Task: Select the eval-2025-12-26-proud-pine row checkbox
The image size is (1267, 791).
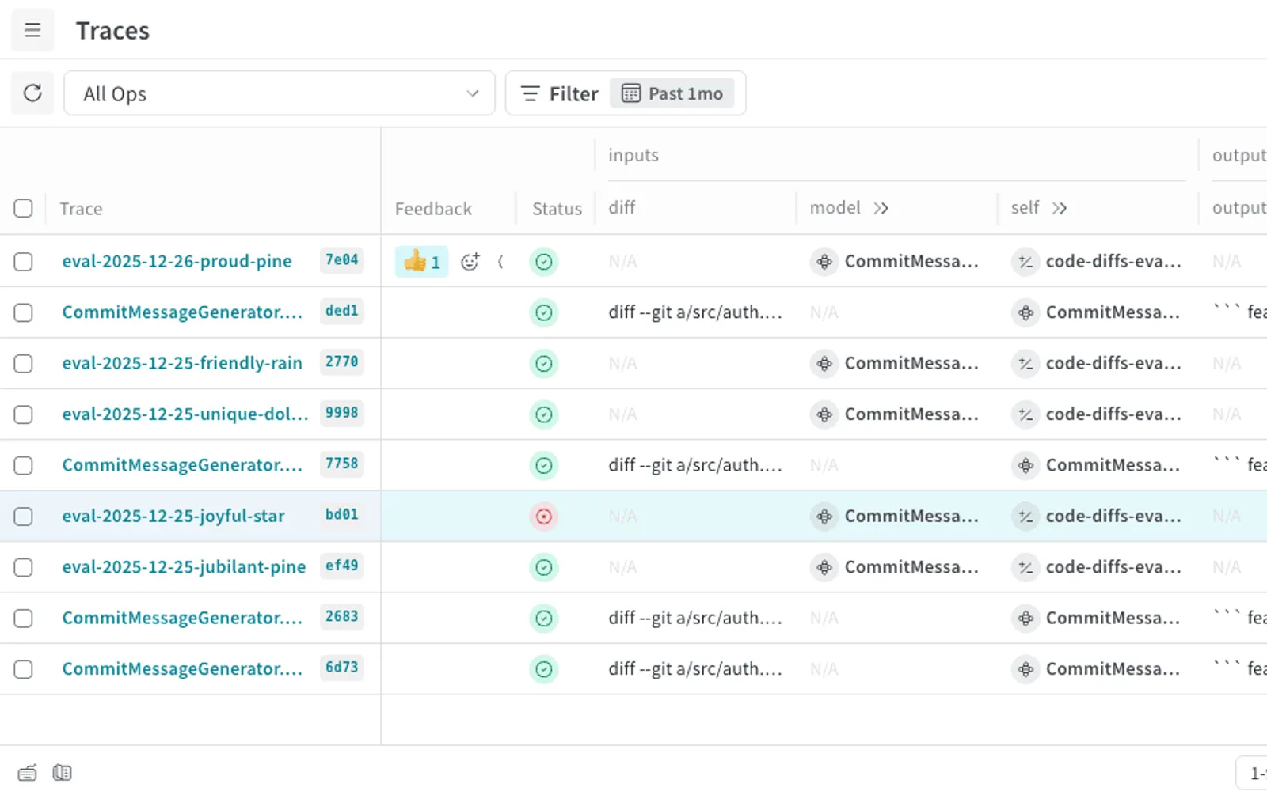Action: 24,261
